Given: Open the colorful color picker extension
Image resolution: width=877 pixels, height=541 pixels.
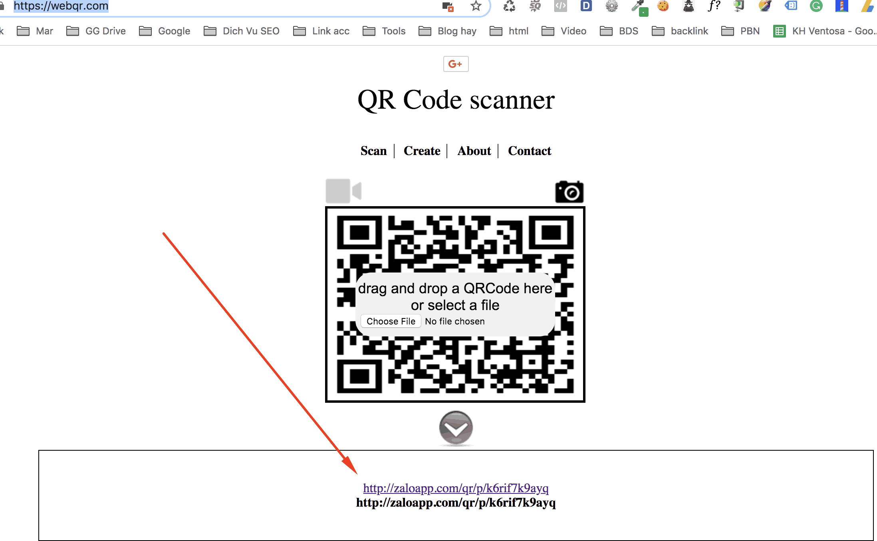Looking at the screenshot, I should [x=765, y=6].
